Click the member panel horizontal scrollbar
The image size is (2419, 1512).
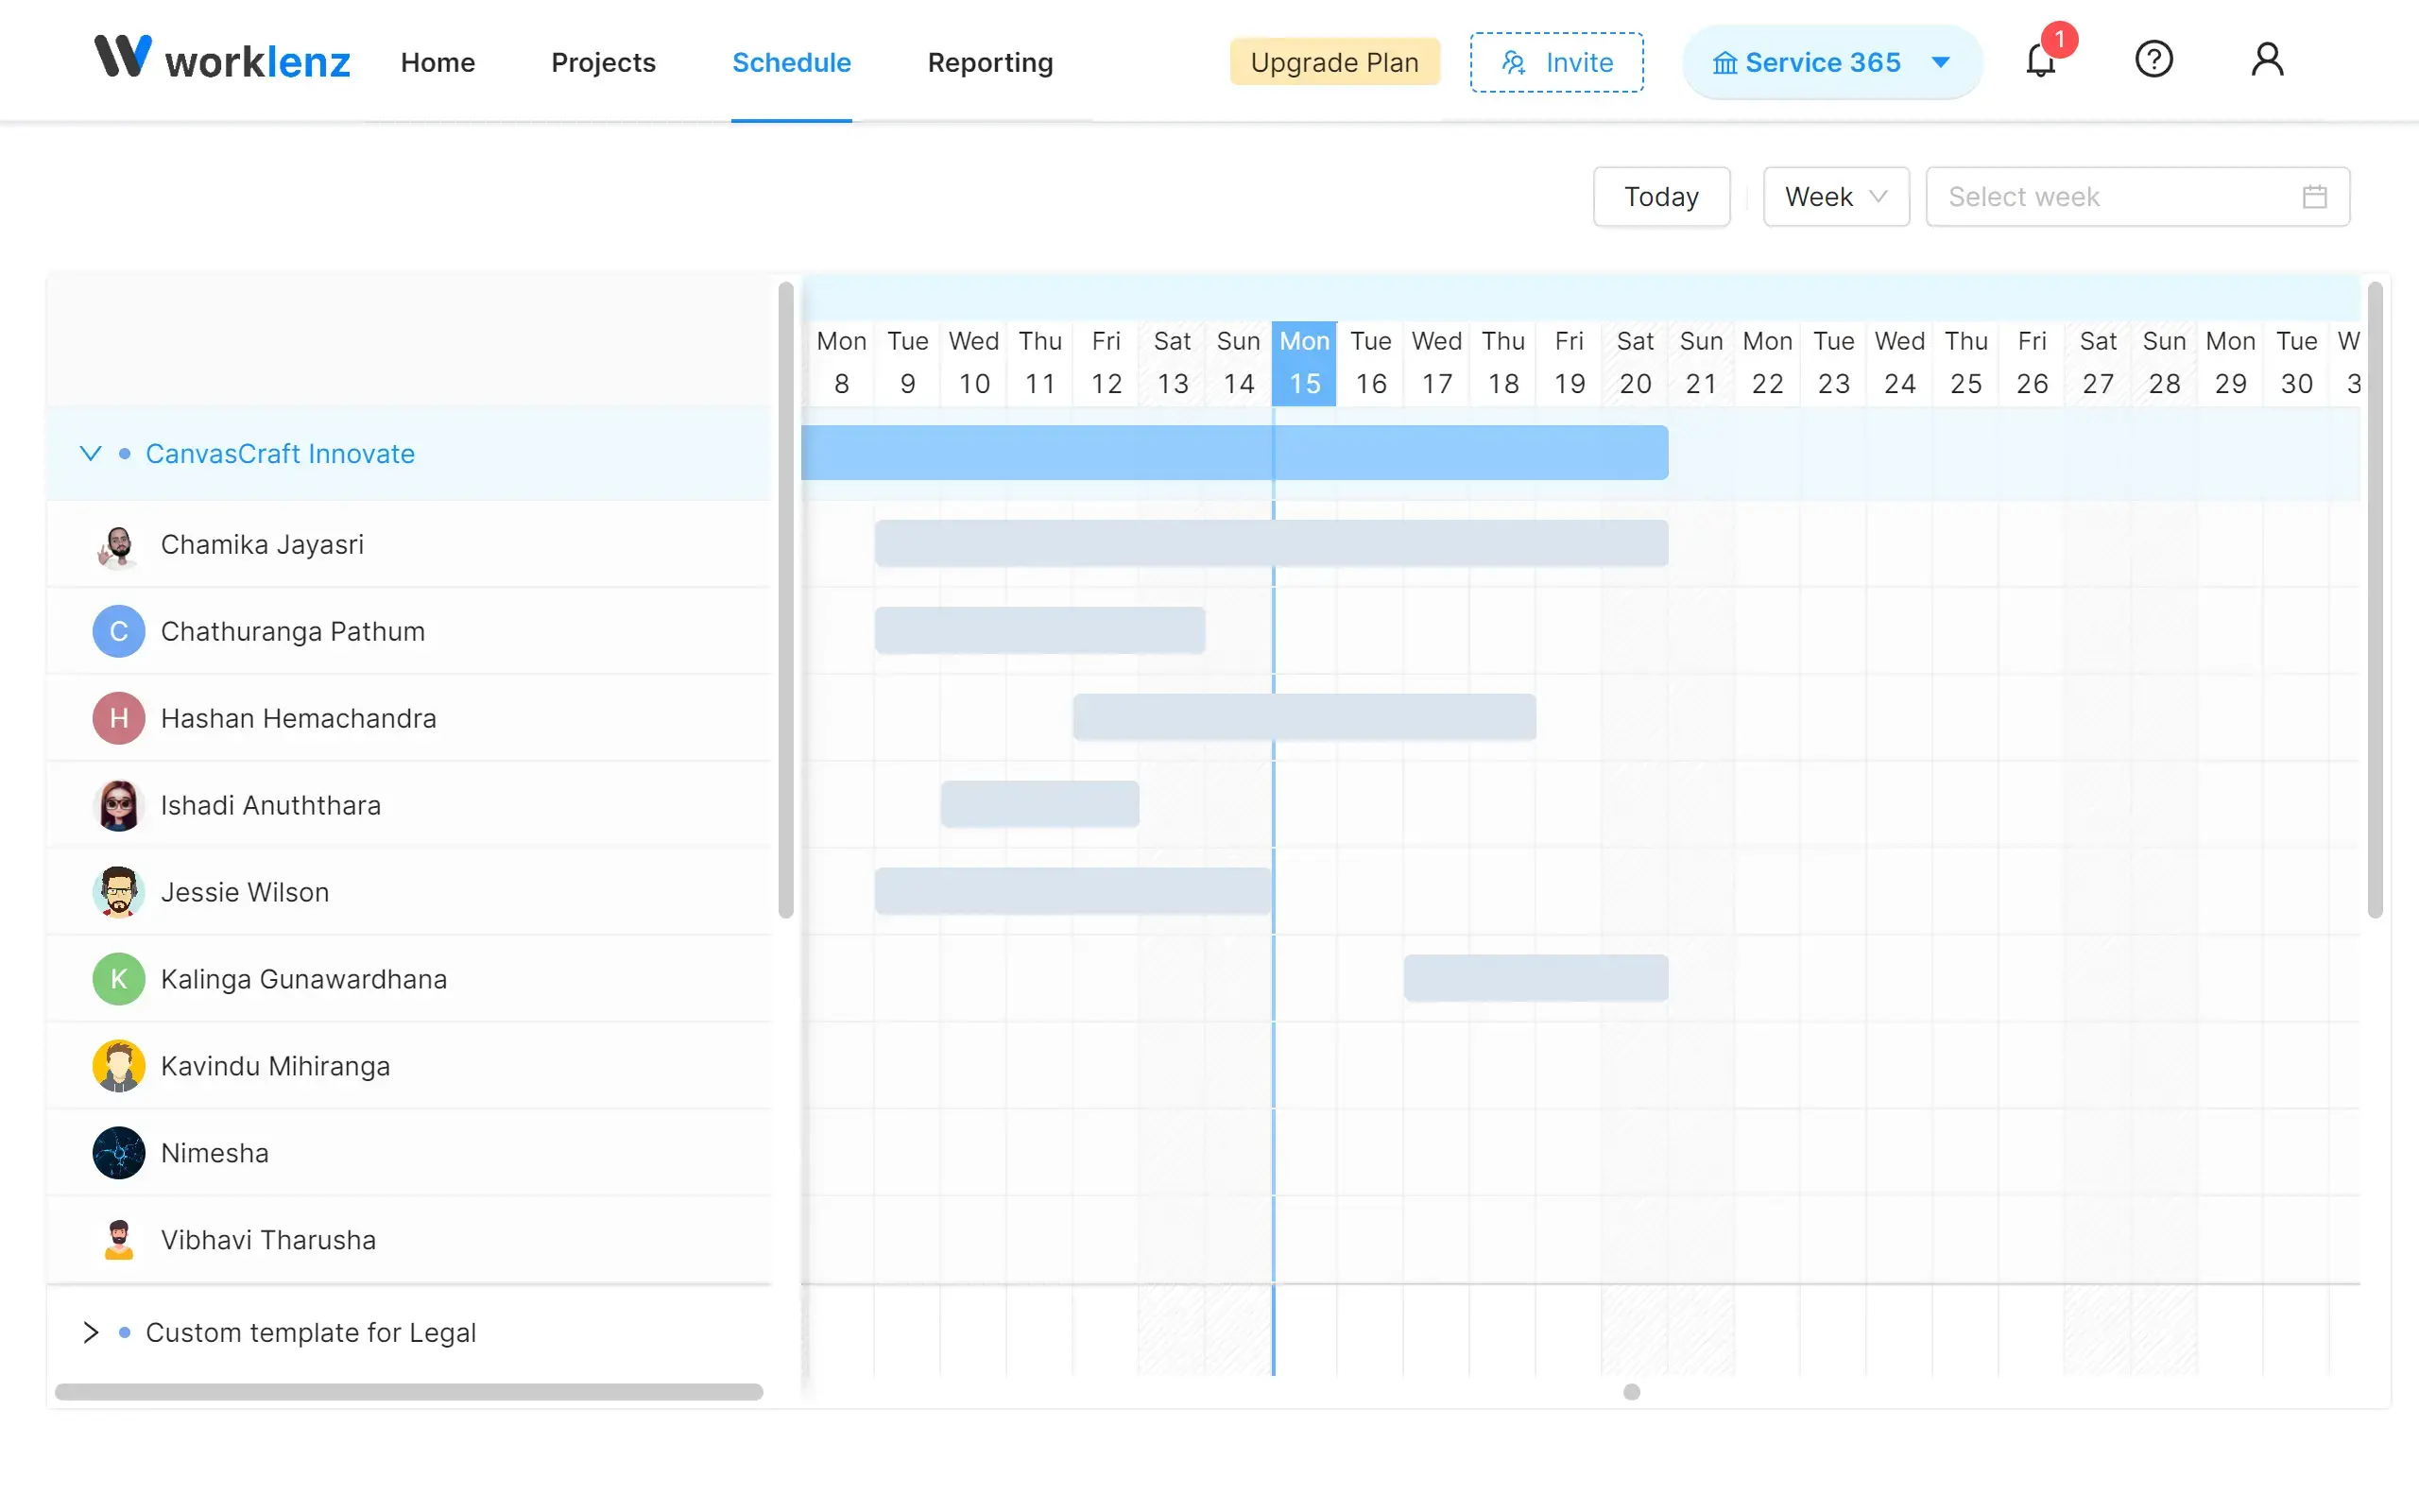[x=409, y=1392]
